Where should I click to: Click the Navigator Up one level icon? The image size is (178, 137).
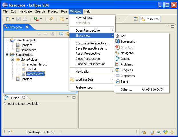(x=52, y=34)
